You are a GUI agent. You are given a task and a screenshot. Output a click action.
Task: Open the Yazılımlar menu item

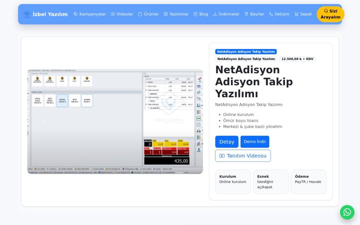[176, 14]
